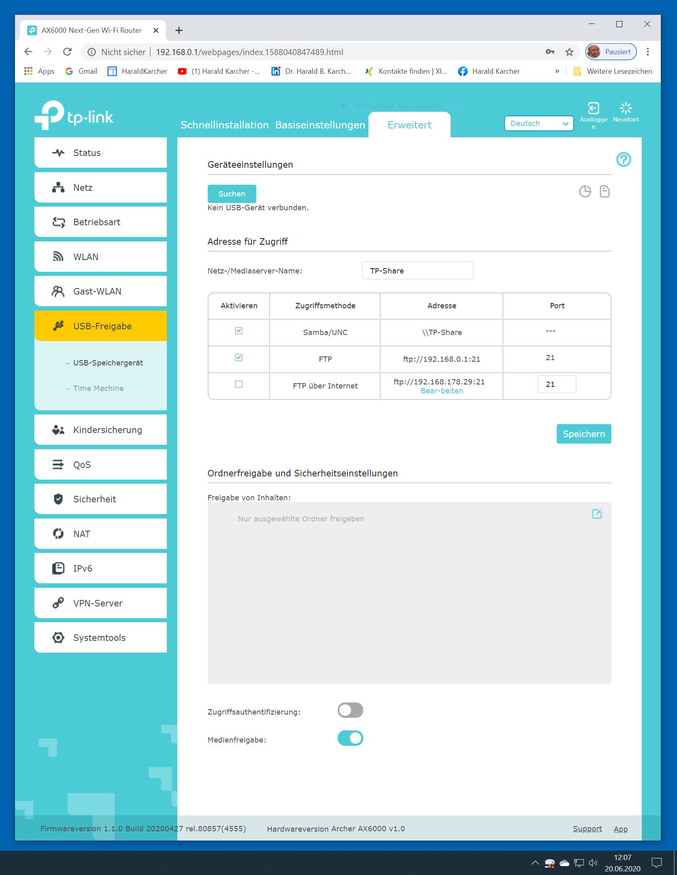
Task: Click the FTP über Internet port field
Action: pyautogui.click(x=557, y=384)
